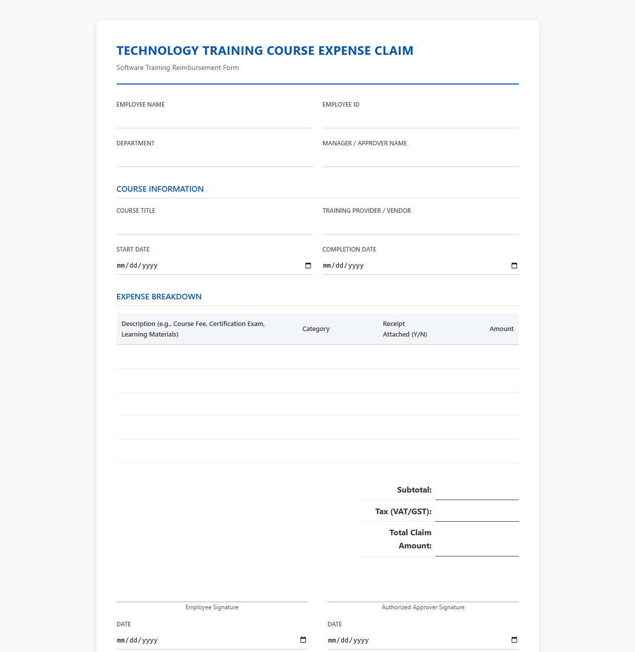
Task: Click the Expense Breakdown section heading
Action: coord(159,297)
